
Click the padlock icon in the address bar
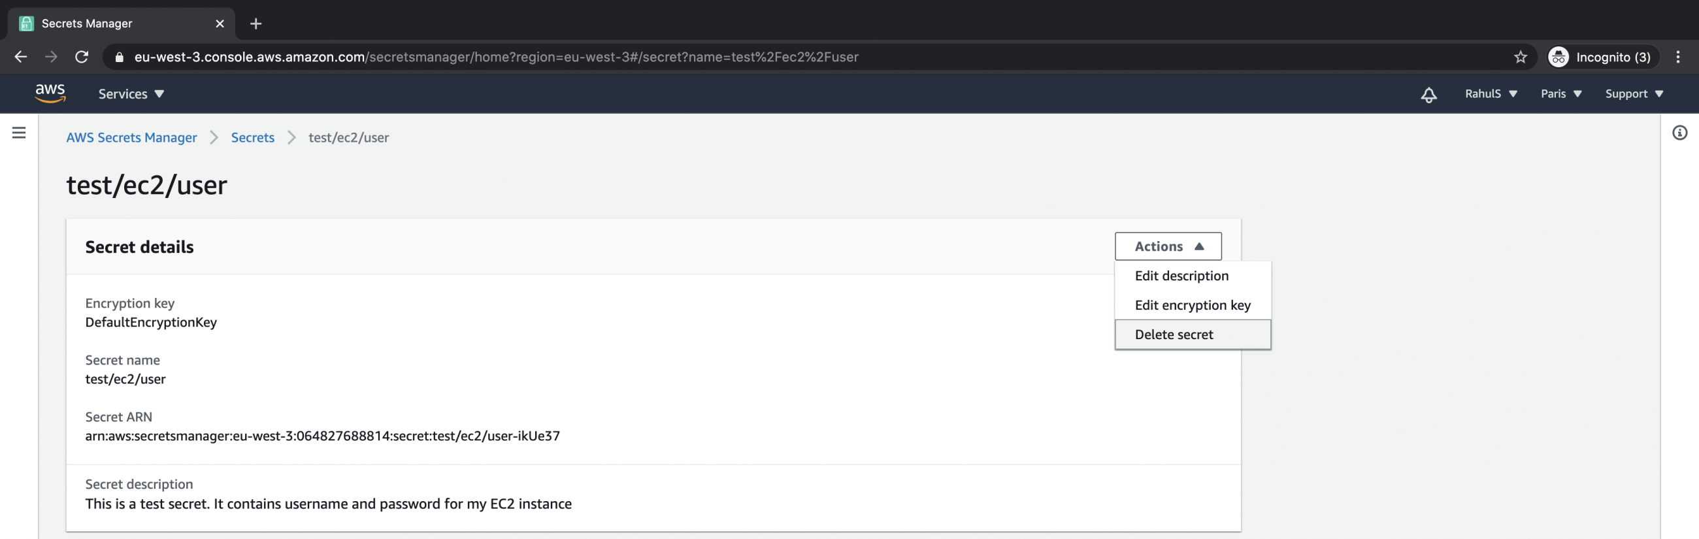tap(120, 57)
